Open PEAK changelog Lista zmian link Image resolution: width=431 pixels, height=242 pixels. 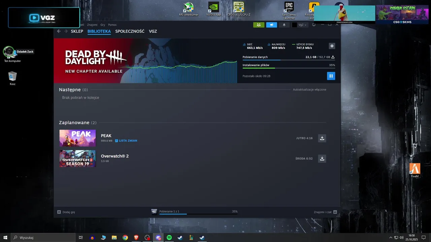tap(126, 141)
